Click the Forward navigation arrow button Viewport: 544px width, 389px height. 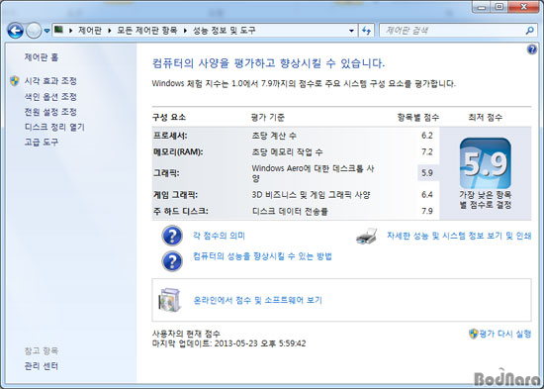pos(34,31)
